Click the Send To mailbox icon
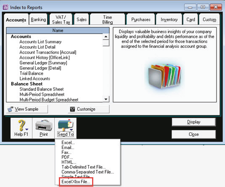The height and width of the screenshot is (187, 225). 66,125
